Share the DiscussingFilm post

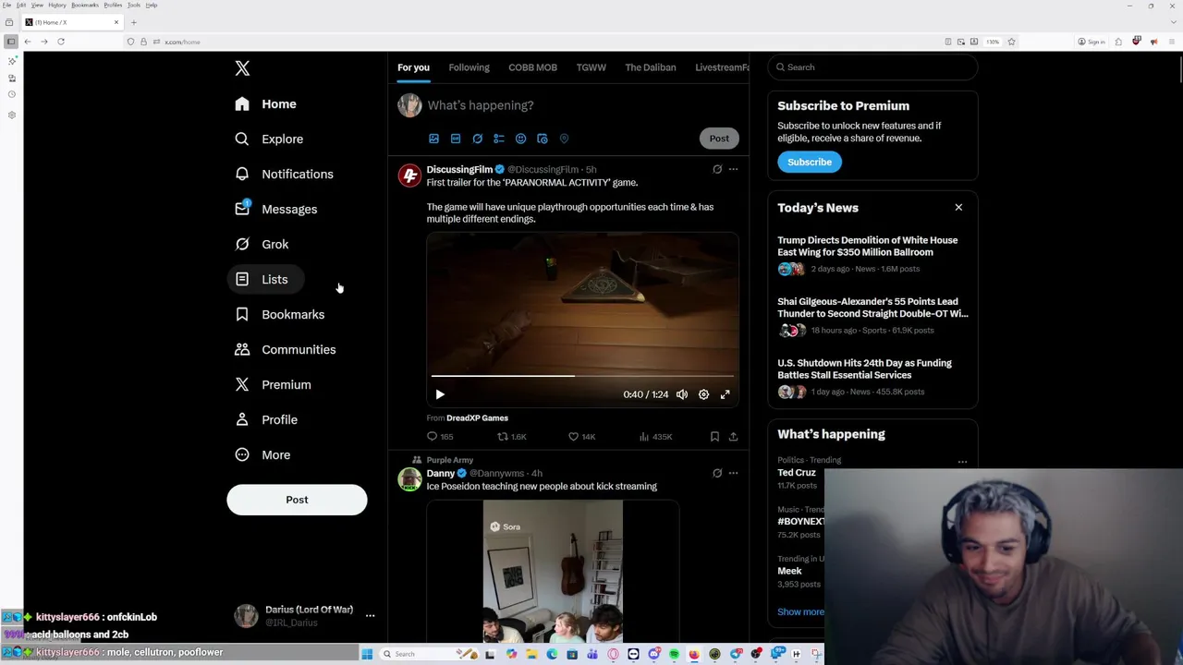tap(733, 437)
